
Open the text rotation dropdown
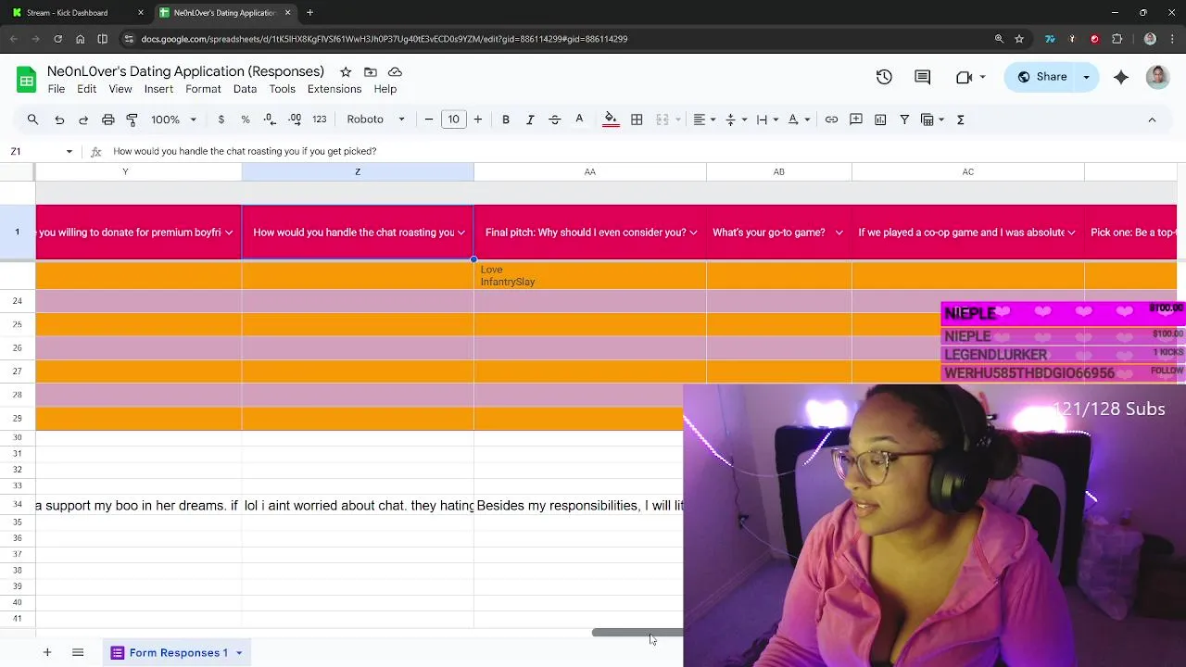tap(799, 120)
